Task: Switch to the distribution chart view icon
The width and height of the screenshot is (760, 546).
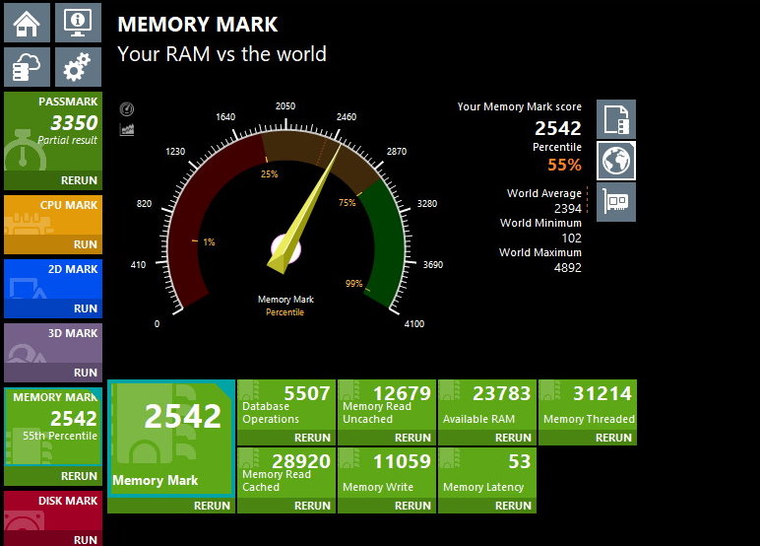Action: pos(127,129)
